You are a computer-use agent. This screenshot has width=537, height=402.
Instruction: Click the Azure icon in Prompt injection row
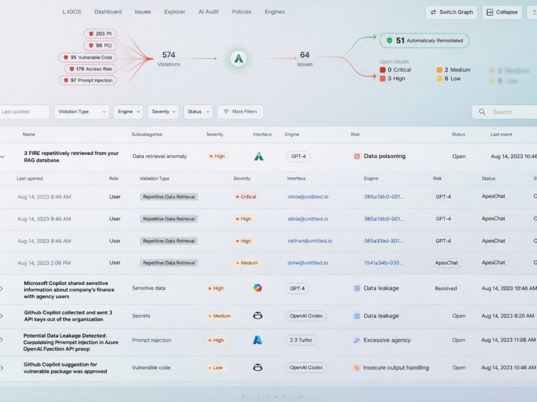(258, 340)
